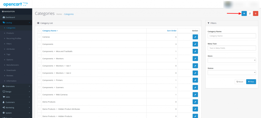Click the Category Name filter input field

[x=232, y=36]
